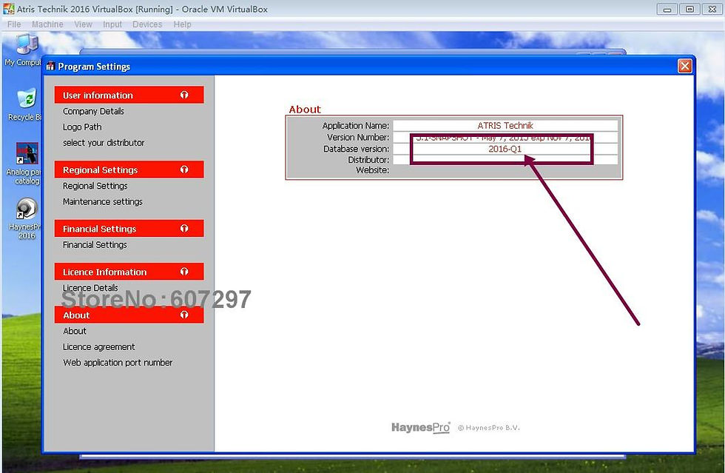Open the VirtualBox File menu
The height and width of the screenshot is (473, 725).
pos(14,24)
